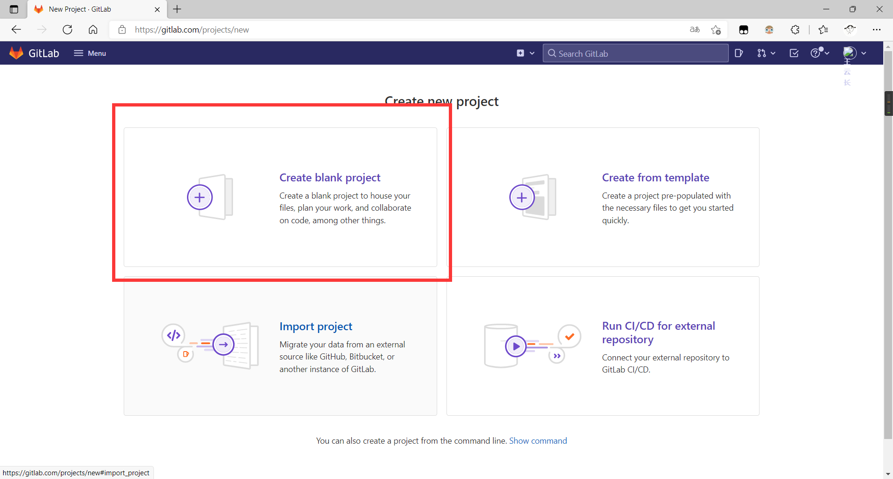Screen dimensions: 893x479
Task: Go to browser home page icon
Action: (93, 30)
